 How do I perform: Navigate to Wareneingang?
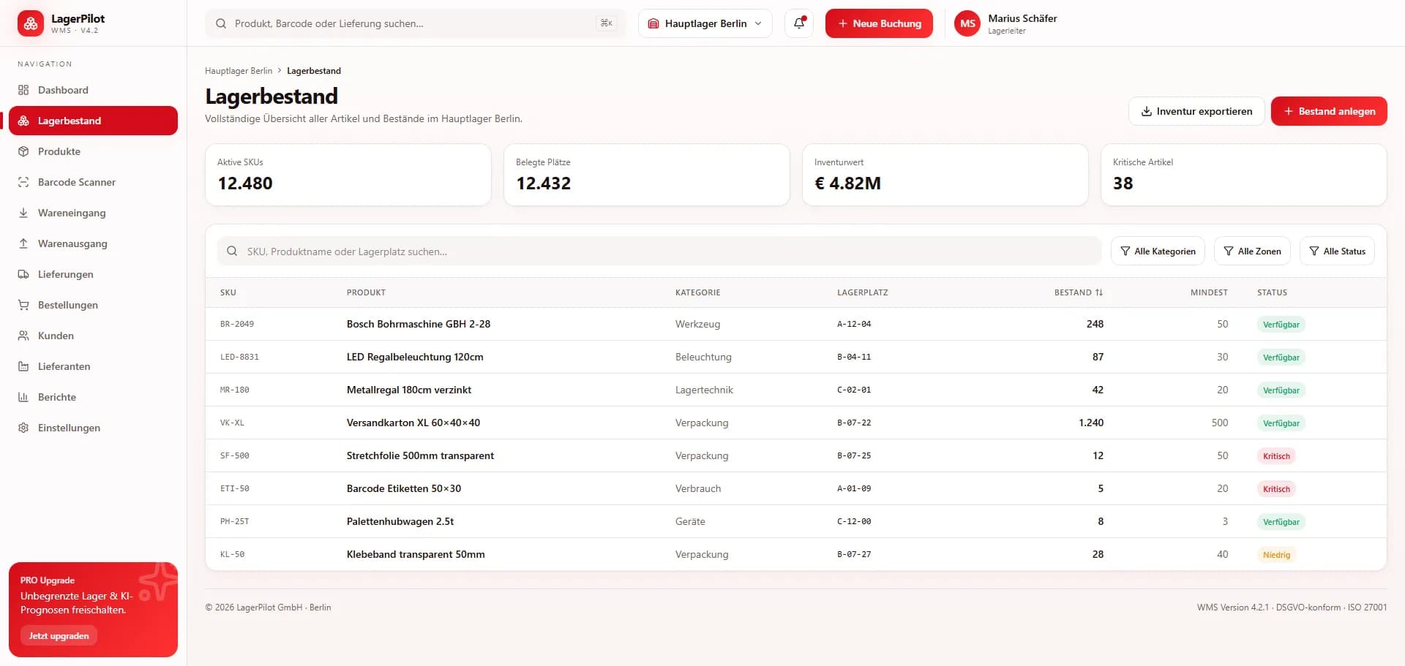coord(93,213)
